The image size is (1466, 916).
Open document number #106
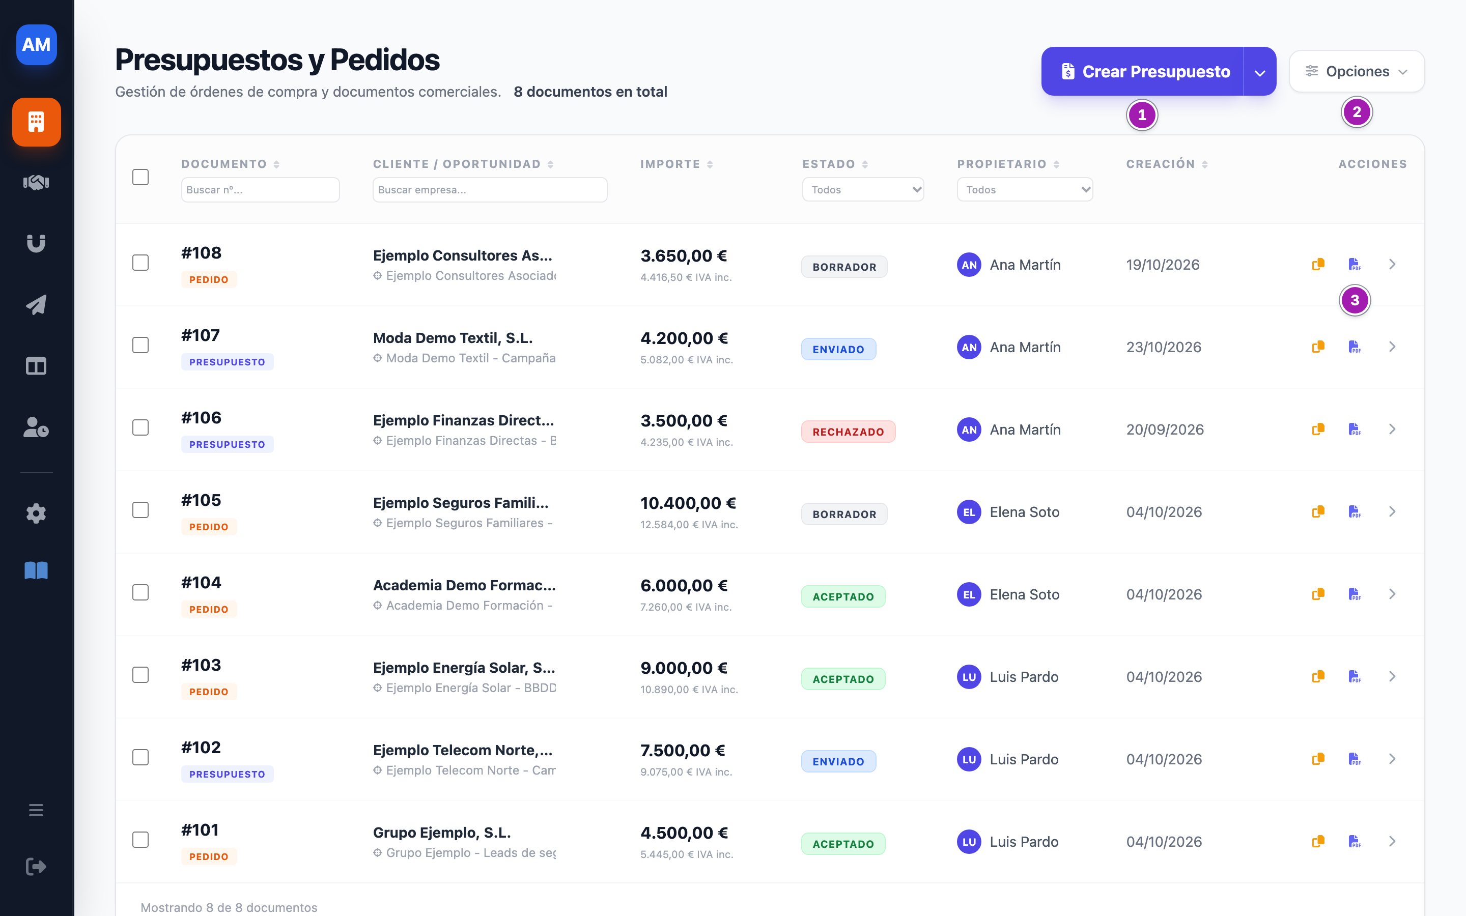(x=201, y=417)
